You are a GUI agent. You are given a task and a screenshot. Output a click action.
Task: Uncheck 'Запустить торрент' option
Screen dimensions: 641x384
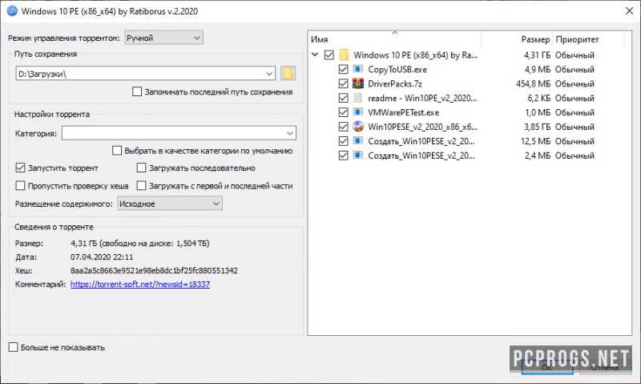pos(20,168)
